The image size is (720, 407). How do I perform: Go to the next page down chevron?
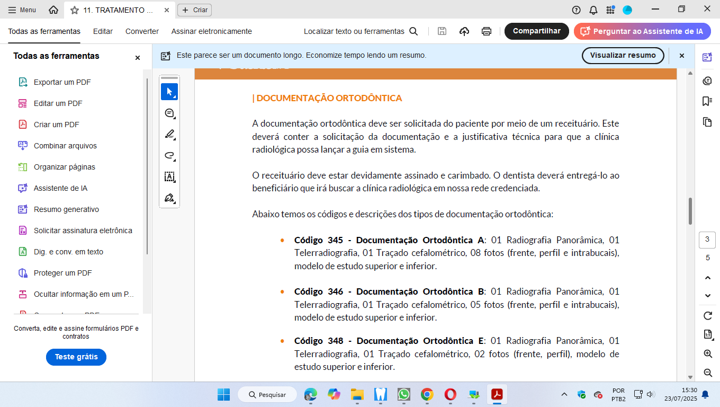tap(708, 296)
